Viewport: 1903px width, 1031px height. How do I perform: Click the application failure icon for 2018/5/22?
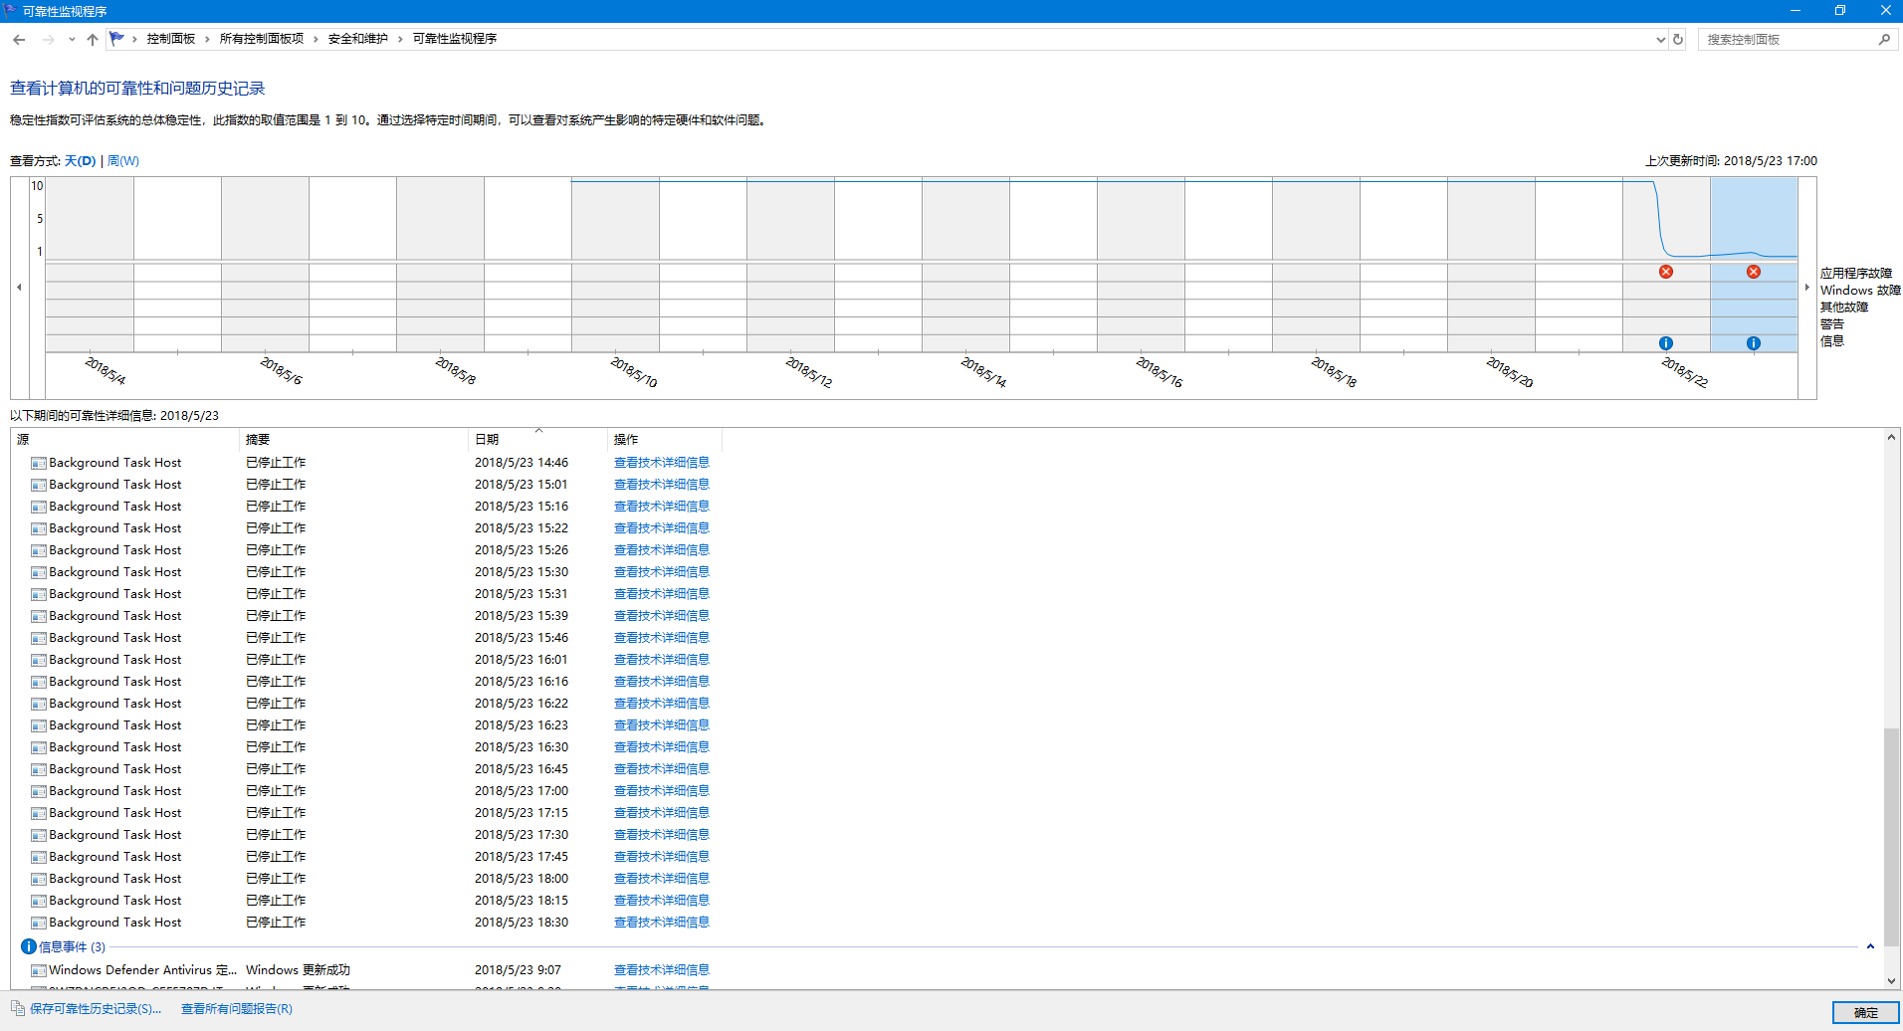pyautogui.click(x=1666, y=272)
